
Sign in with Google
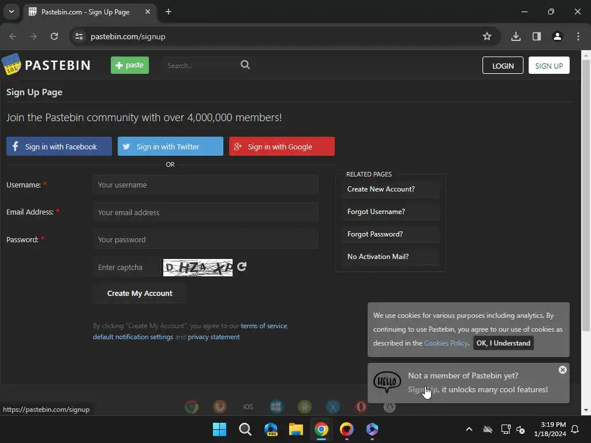(282, 147)
